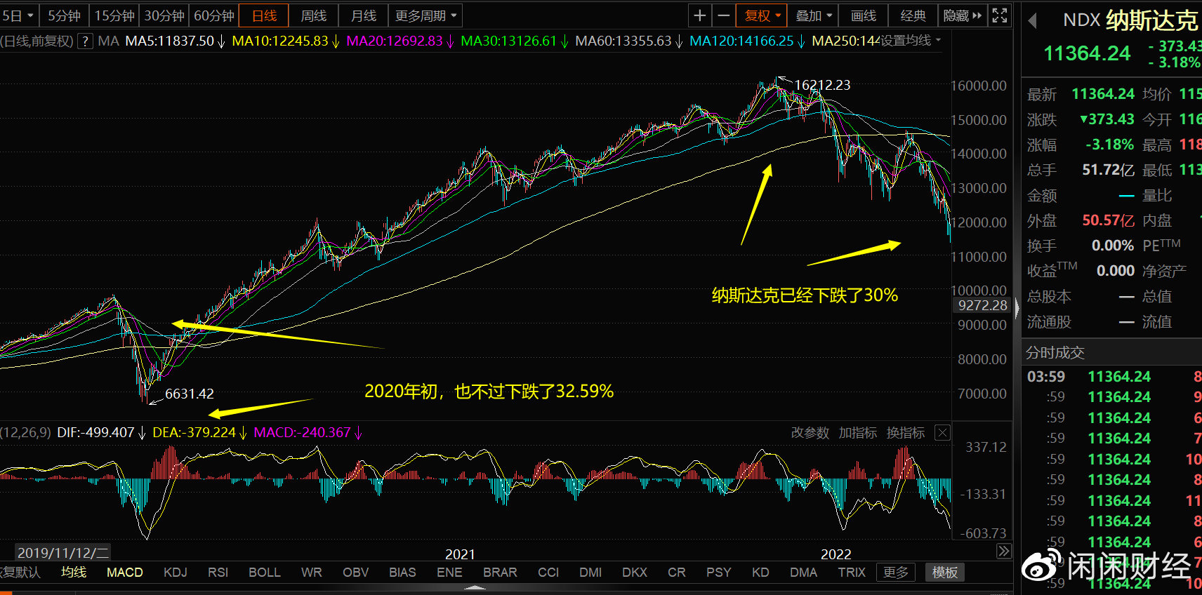Image resolution: width=1202 pixels, height=595 pixels.
Task: Select the CCI indicator
Action: pyautogui.click(x=548, y=573)
